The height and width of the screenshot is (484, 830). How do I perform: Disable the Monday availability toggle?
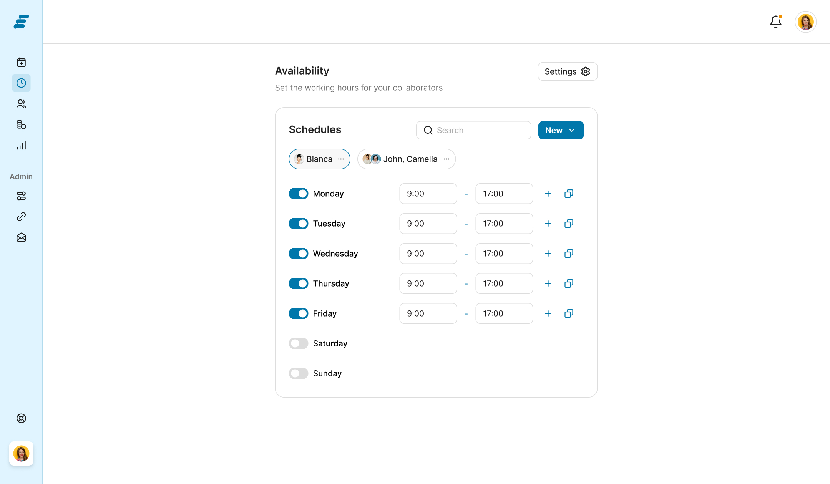[298, 194]
